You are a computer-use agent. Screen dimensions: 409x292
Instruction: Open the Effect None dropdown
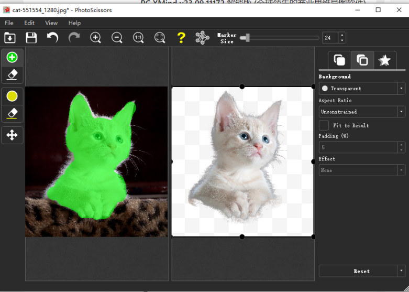(362, 170)
